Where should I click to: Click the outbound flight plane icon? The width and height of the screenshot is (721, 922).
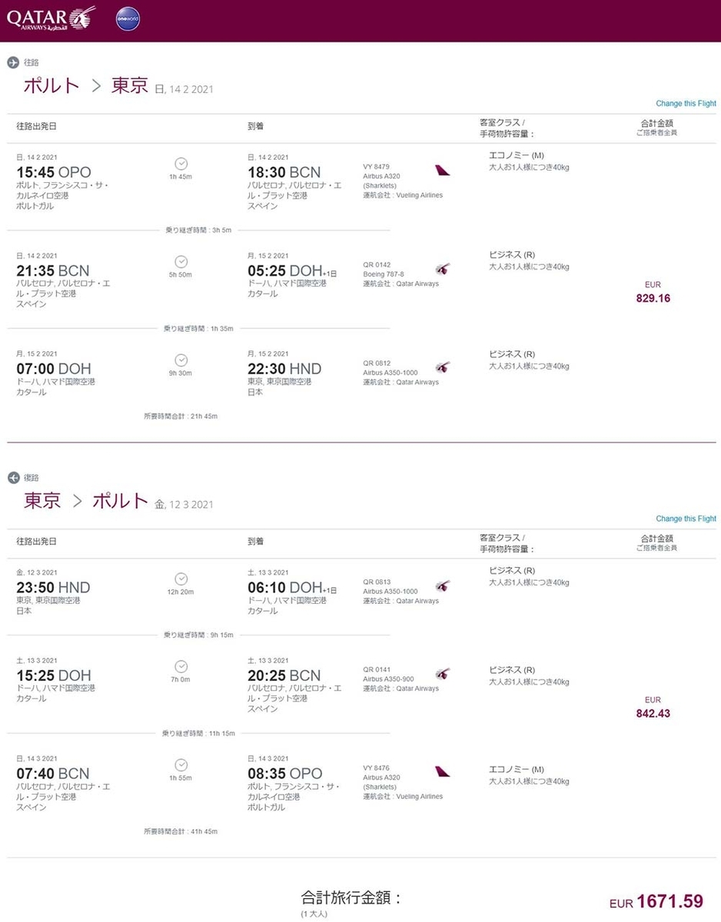click(x=12, y=62)
